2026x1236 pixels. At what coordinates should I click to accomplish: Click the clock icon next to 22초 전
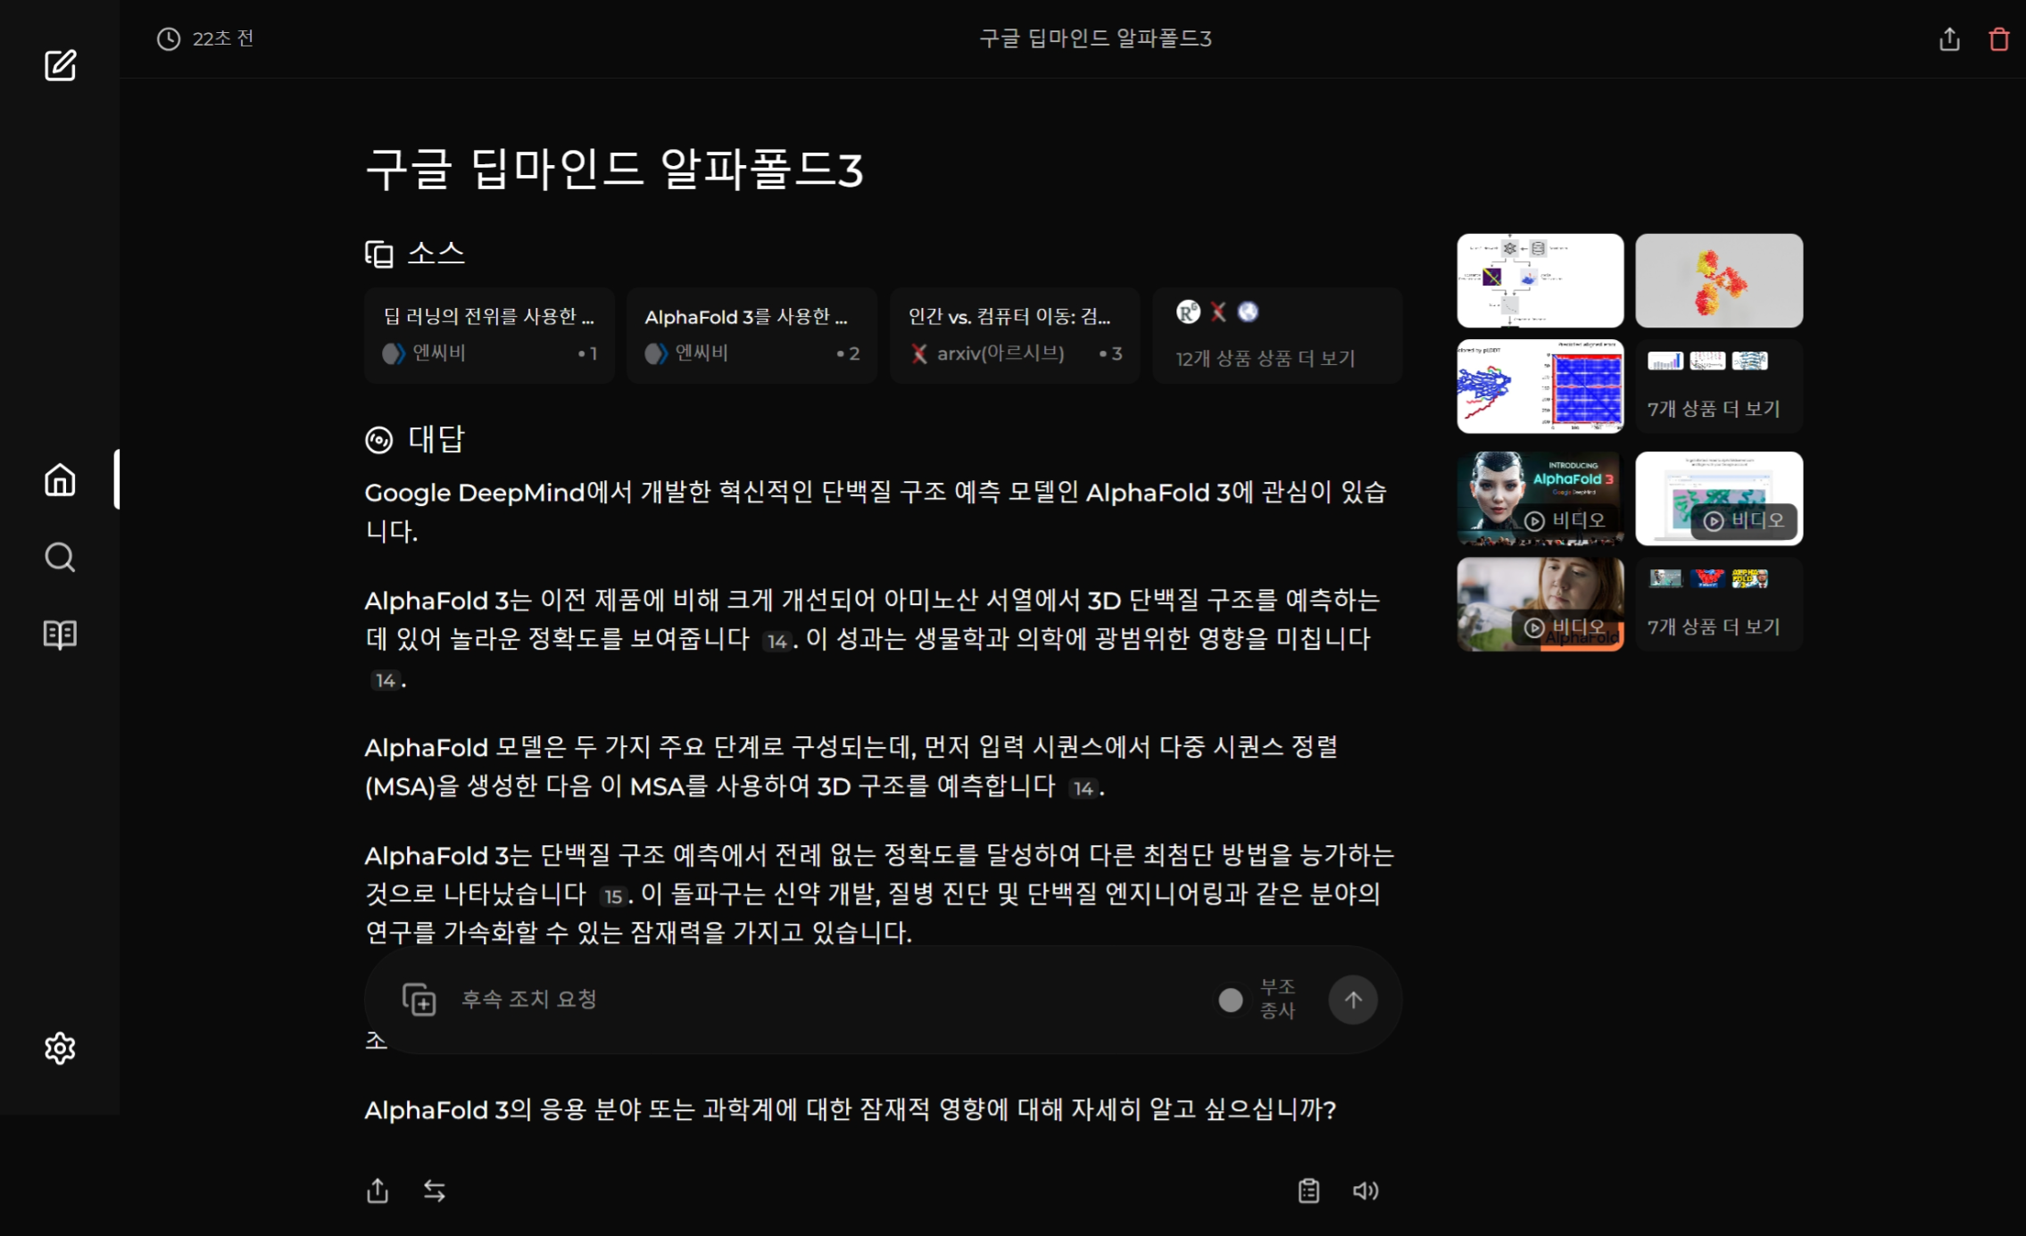coord(169,38)
